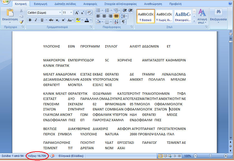Image resolution: width=234 pixels, height=161 pixels.
Task: Center the text
Action: [104, 16]
